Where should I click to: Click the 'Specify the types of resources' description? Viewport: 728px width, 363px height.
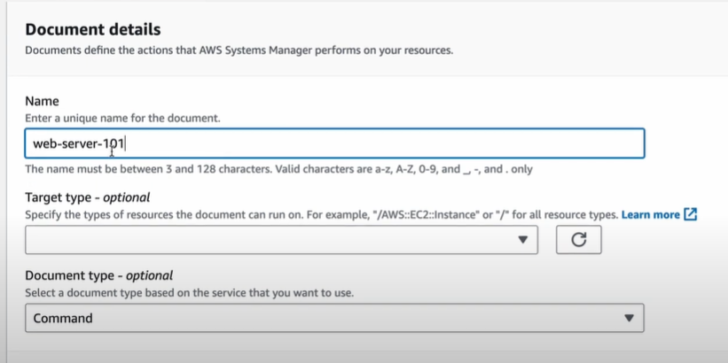click(x=321, y=214)
